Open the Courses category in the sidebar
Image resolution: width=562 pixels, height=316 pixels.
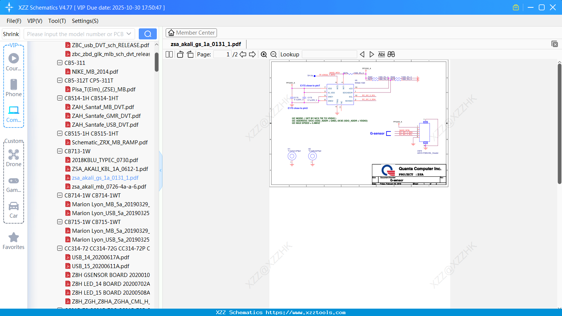coord(14,62)
